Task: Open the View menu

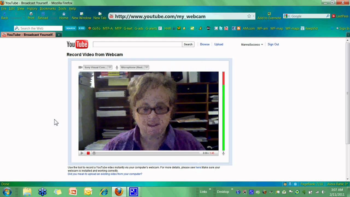Action: coord(21,8)
